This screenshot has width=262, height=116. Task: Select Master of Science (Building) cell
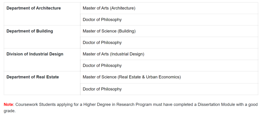click(x=109, y=31)
